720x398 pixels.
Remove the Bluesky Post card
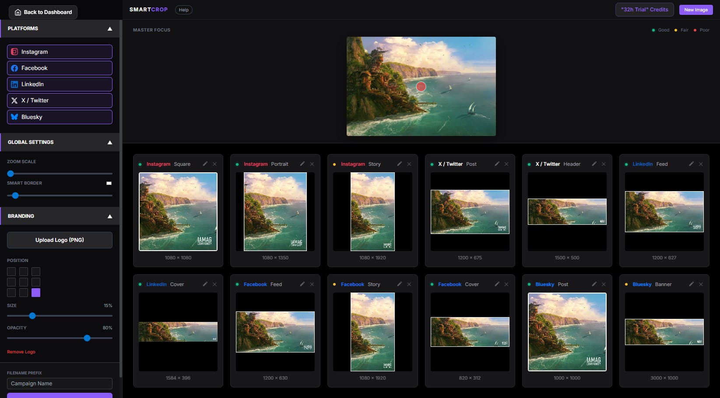pyautogui.click(x=604, y=284)
